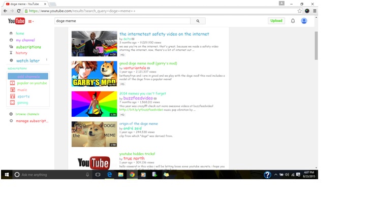Click the Upload button

click(276, 21)
